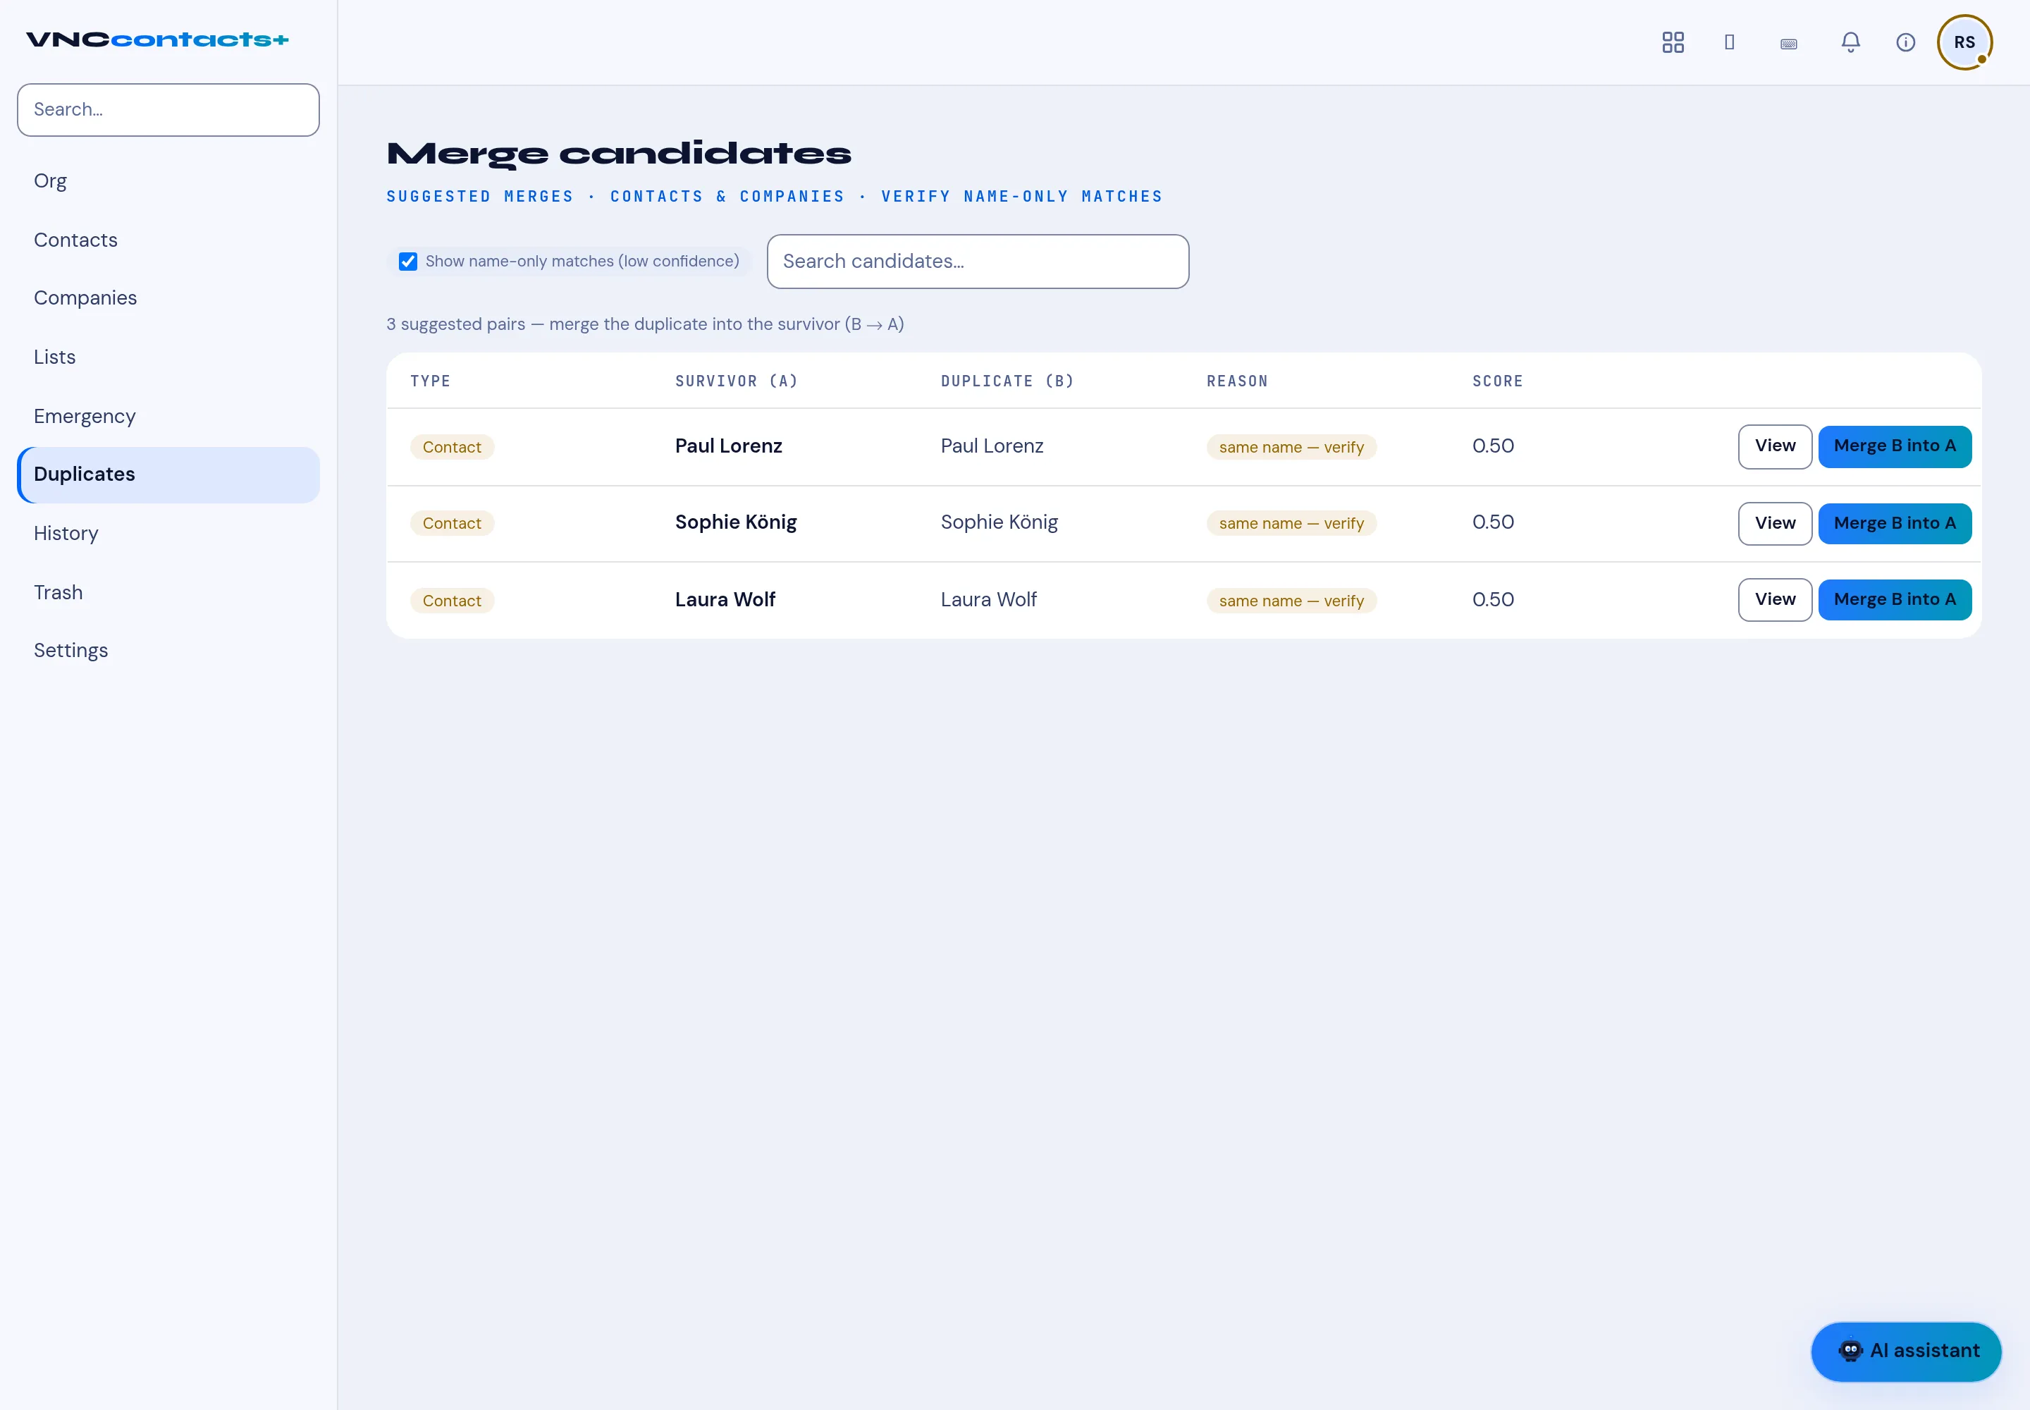Viewport: 2030px width, 1410px height.
Task: Click the narrow rectangle icon in header
Action: [1730, 42]
